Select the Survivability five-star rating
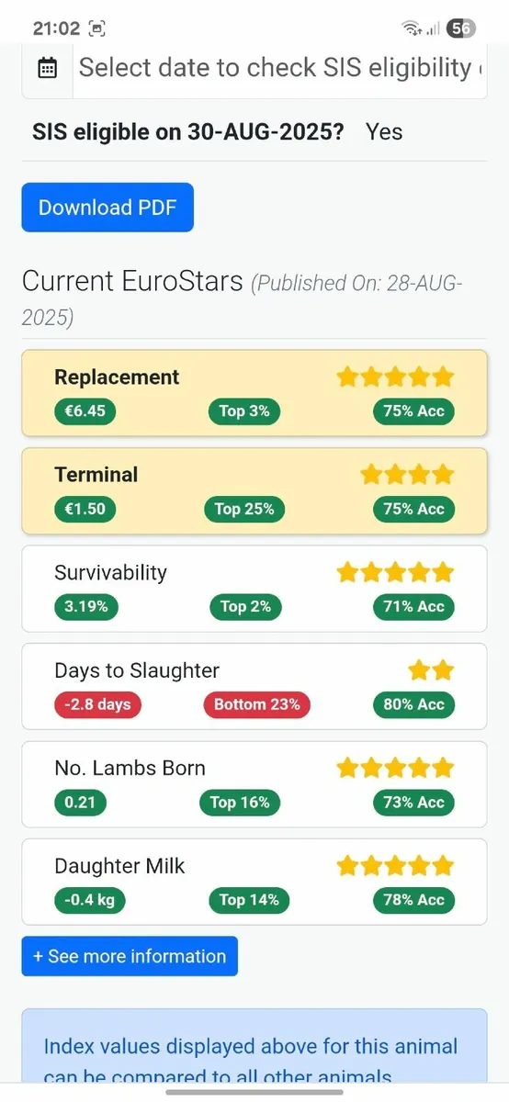This screenshot has width=509, height=1102. pos(395,573)
